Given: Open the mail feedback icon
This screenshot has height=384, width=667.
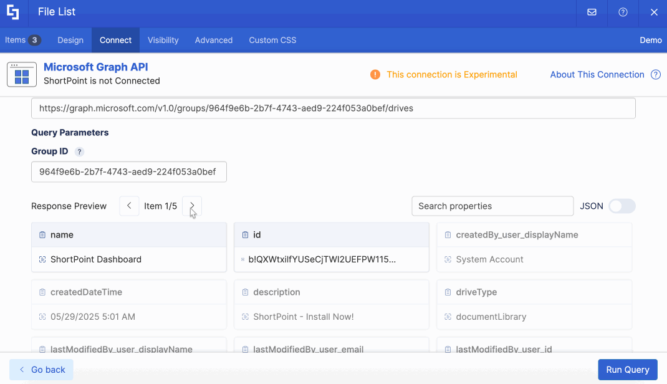Looking at the screenshot, I should click(x=592, y=12).
